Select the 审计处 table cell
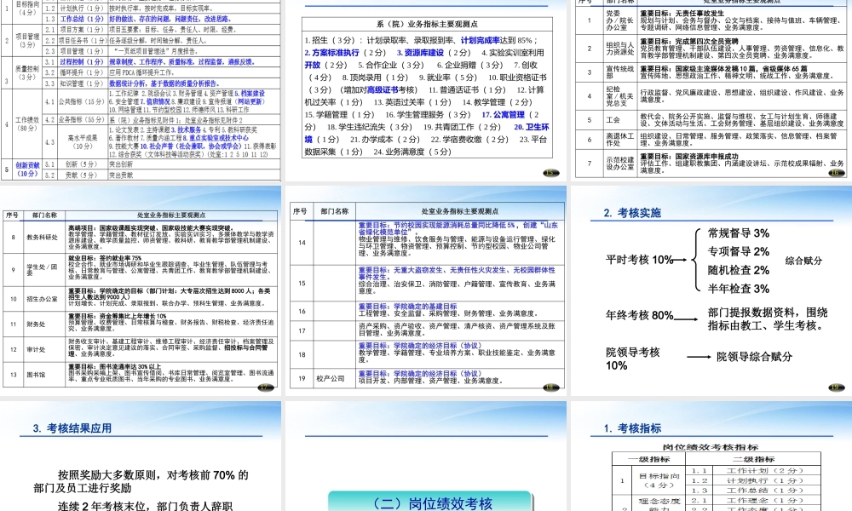Image resolution: width=852 pixels, height=511 pixels. tap(43, 350)
